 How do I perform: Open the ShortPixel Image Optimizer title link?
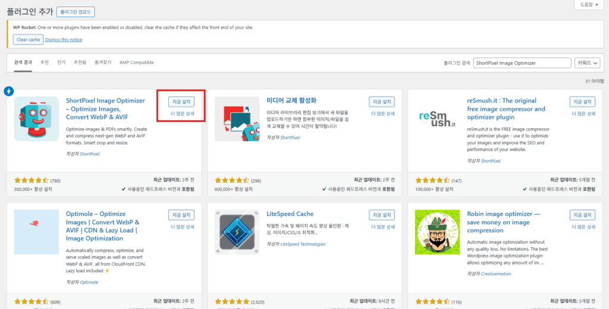(105, 109)
